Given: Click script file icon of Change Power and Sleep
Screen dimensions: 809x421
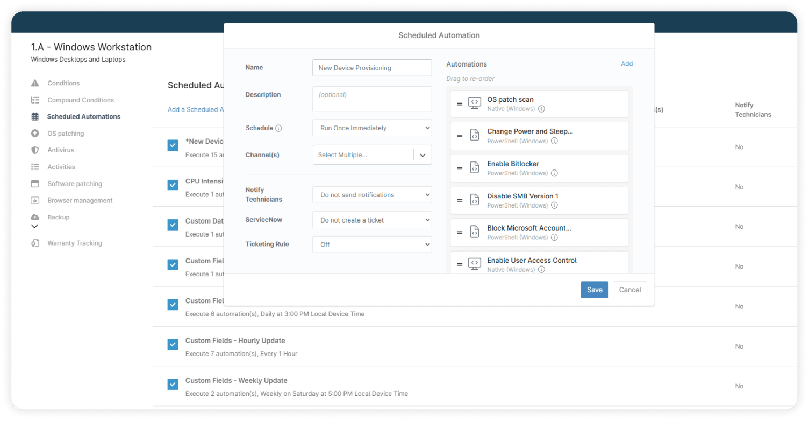Looking at the screenshot, I should pyautogui.click(x=474, y=136).
